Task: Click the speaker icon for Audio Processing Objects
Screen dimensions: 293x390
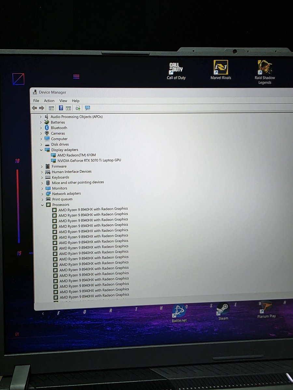Action: coord(47,117)
